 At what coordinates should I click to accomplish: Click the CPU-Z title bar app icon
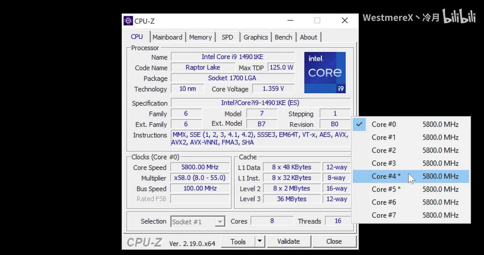point(128,21)
